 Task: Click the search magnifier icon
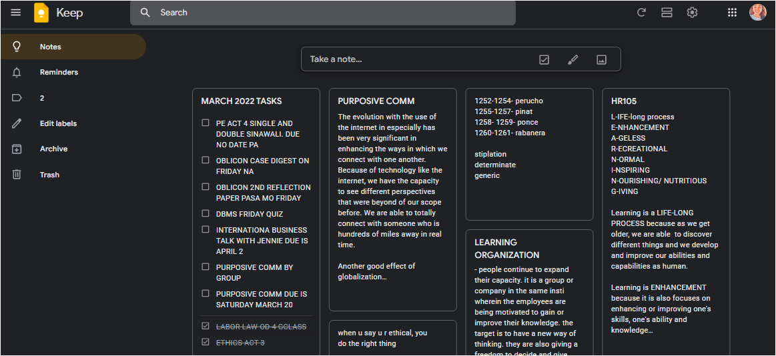coord(145,13)
